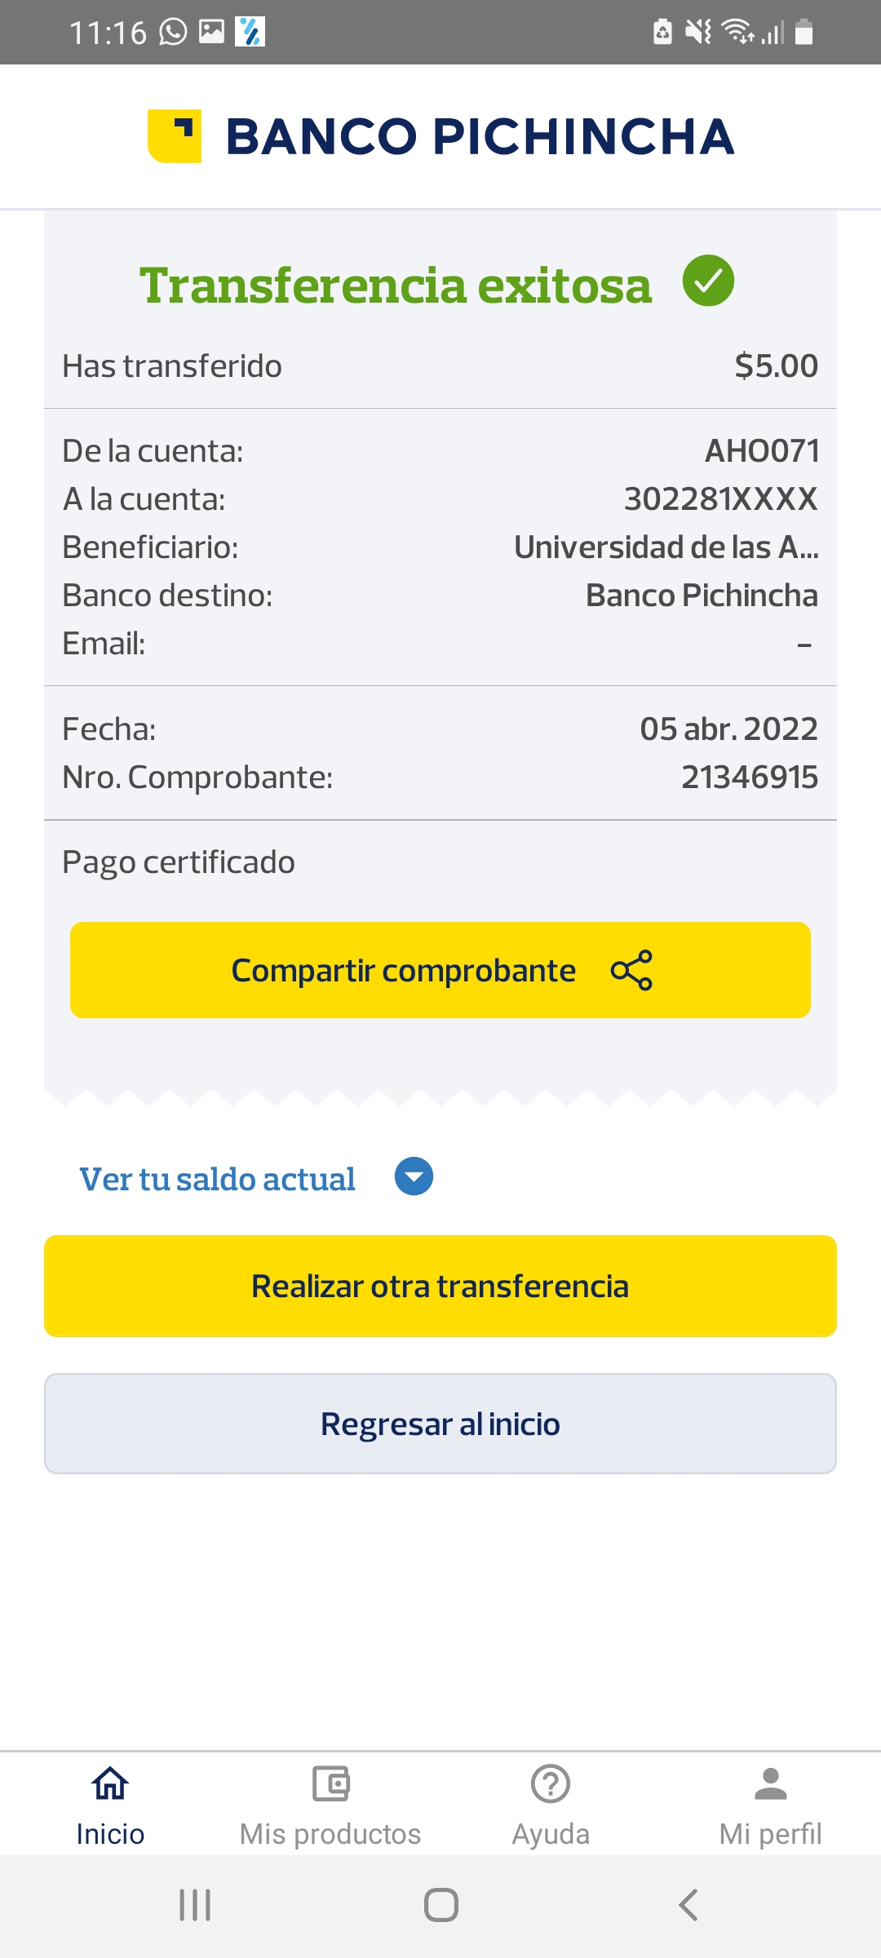Tap the green success checkmark icon
Screen dimensions: 881x1958
(x=708, y=281)
